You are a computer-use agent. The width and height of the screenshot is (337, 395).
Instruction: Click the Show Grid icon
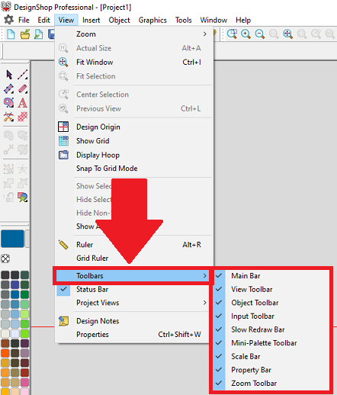coord(63,141)
